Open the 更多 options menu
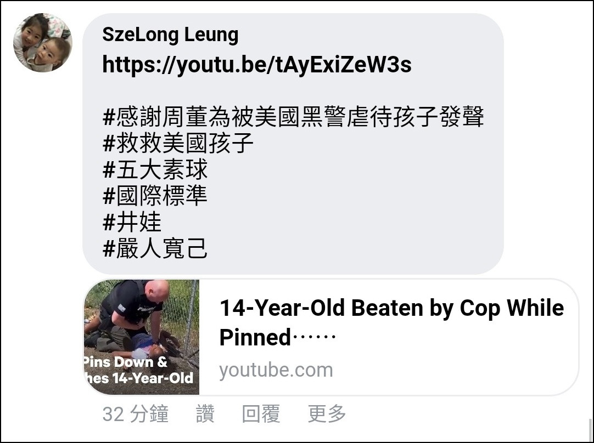This screenshot has height=443, width=594. (x=327, y=414)
